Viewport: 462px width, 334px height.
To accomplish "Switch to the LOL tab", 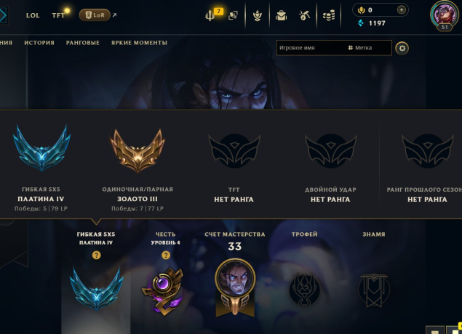I will pos(33,15).
